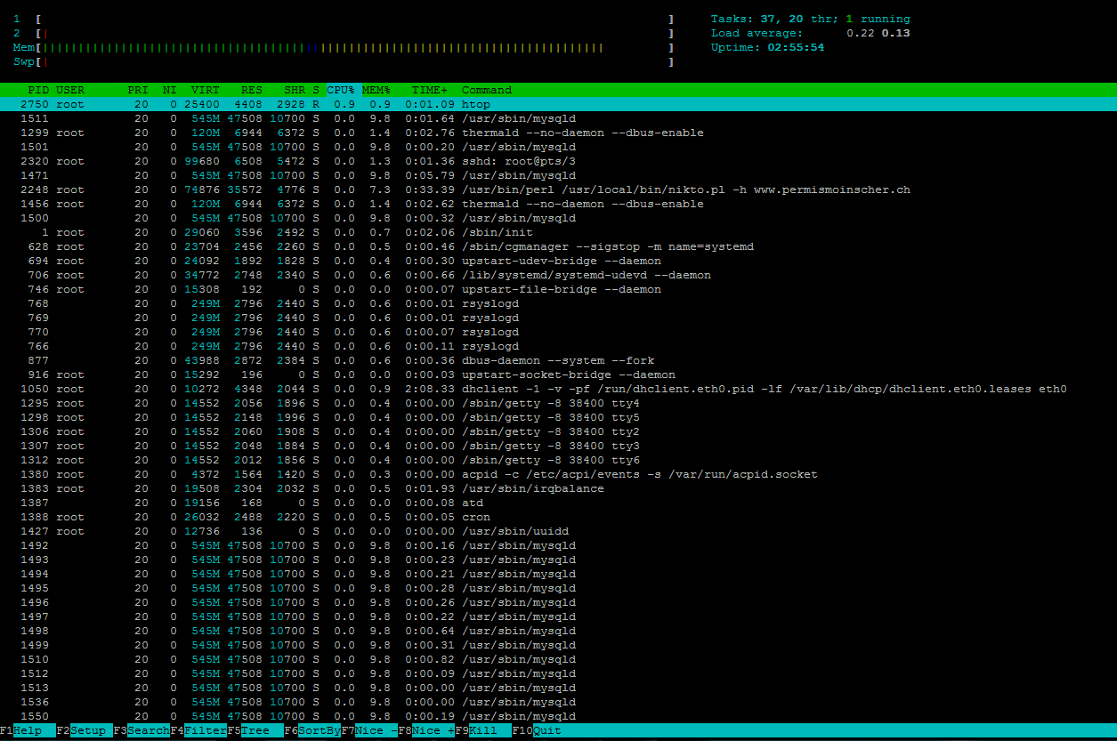Select the upstart-file-bridge process row
The image size is (1117, 741).
point(558,289)
